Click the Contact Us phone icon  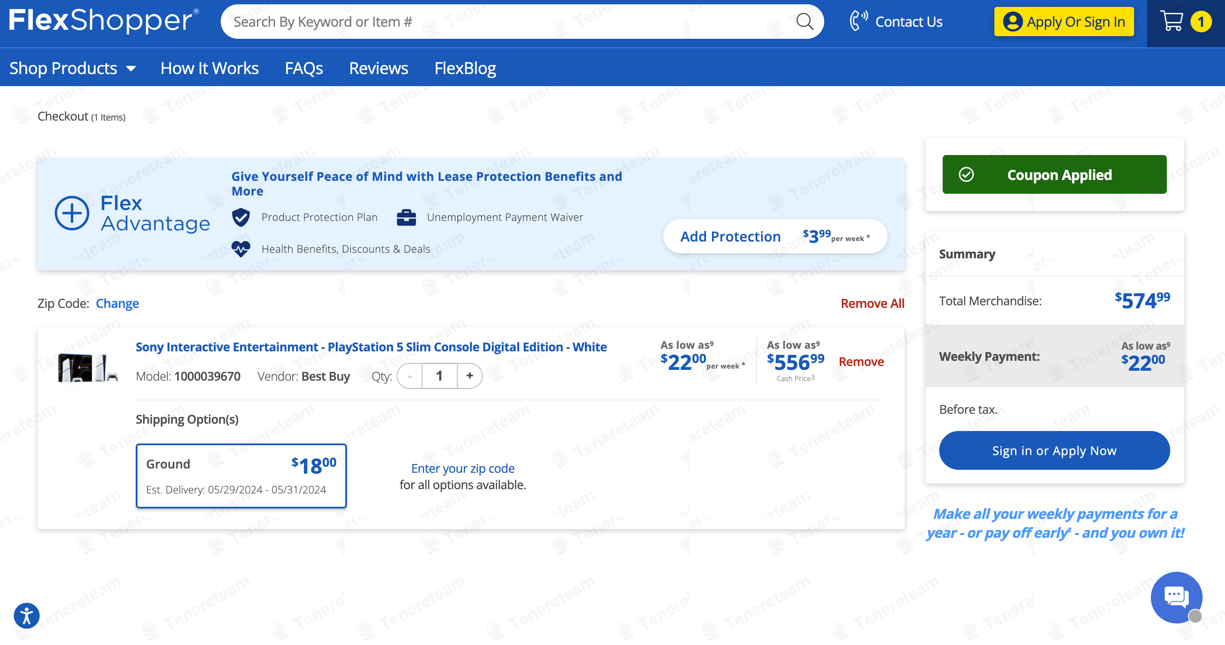point(858,22)
